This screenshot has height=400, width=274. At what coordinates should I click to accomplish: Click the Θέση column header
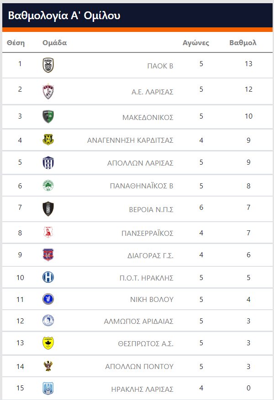16,42
